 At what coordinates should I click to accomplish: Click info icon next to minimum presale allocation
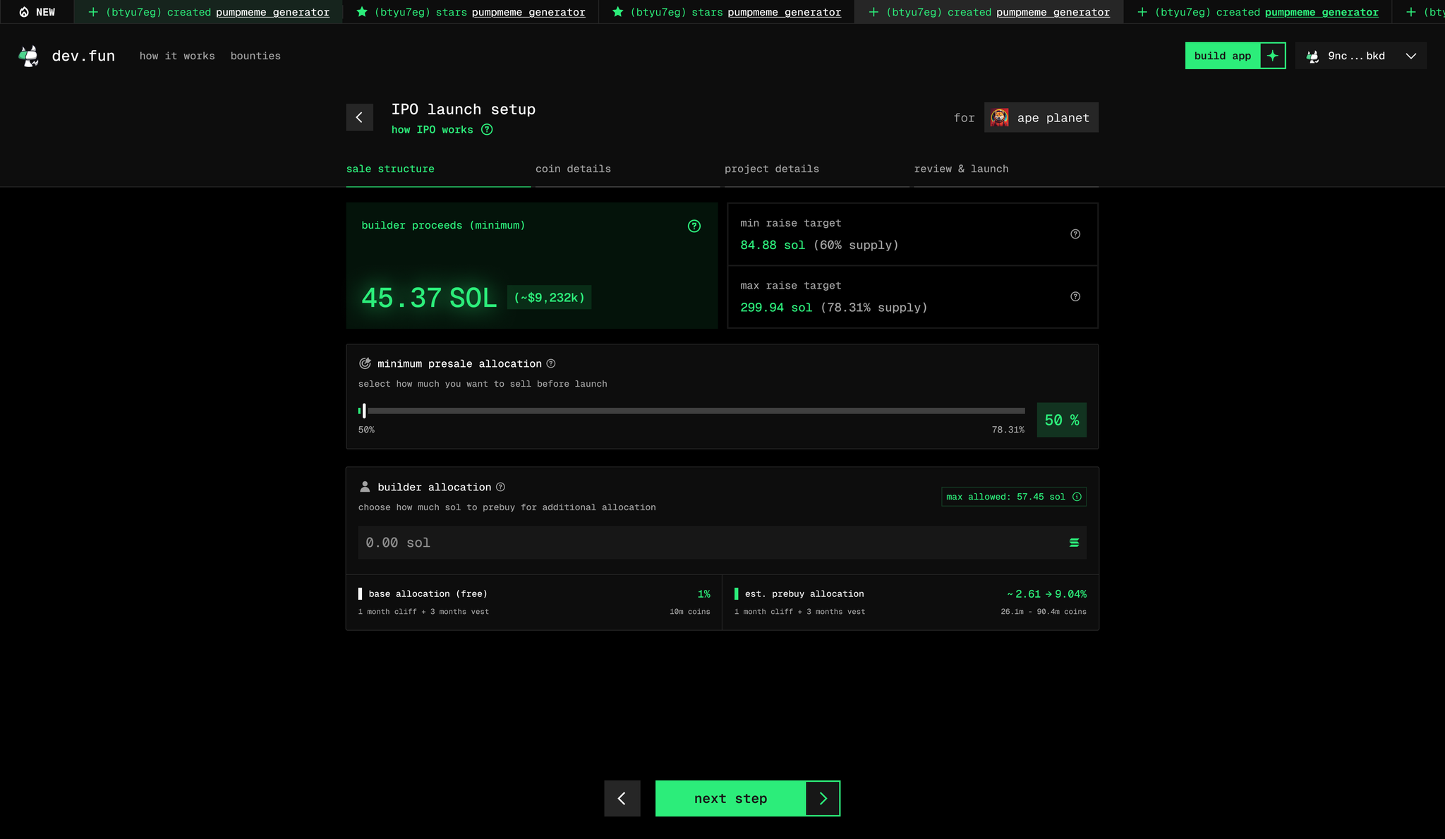click(x=551, y=363)
